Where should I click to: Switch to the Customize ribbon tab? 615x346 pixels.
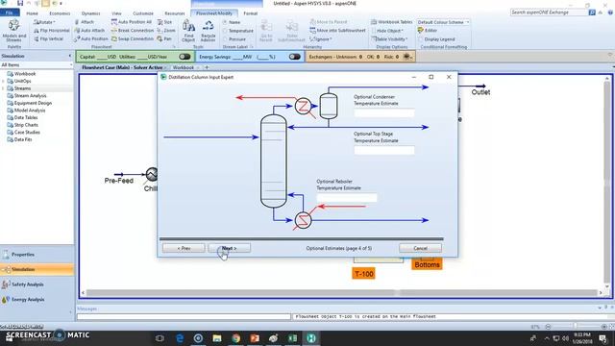point(143,13)
